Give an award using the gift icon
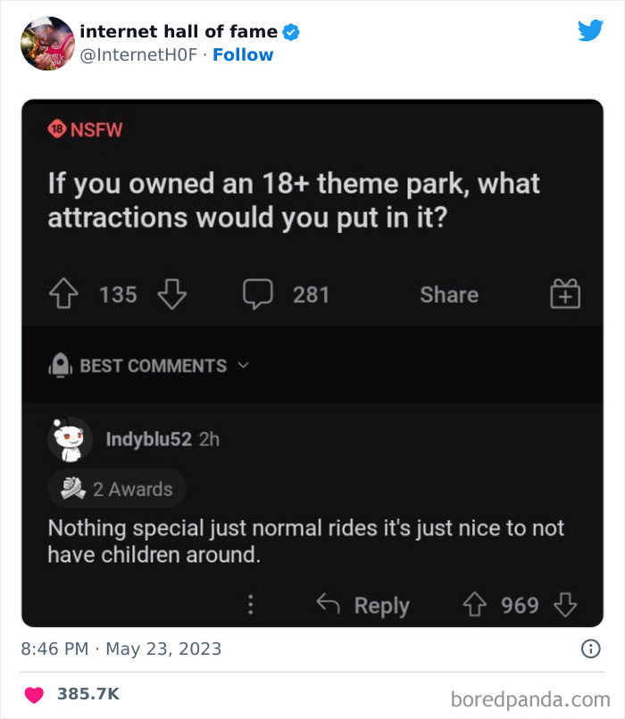Viewport: 625px width, 719px height. point(563,294)
